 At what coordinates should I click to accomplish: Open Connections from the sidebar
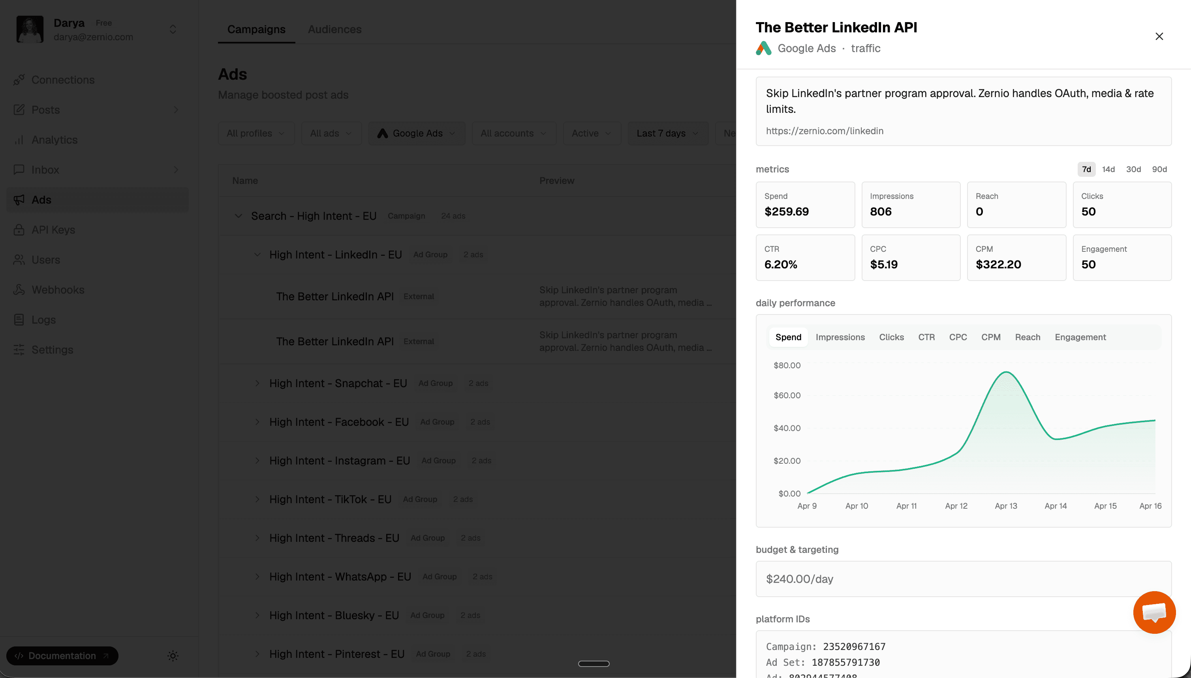coord(62,80)
